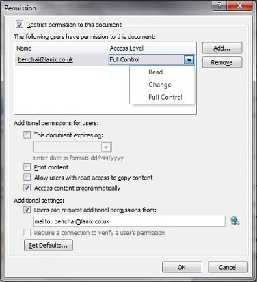Image resolution: width=257 pixels, height=282 pixels.
Task: Open the expiry date picker dropdown
Action: click(106, 147)
